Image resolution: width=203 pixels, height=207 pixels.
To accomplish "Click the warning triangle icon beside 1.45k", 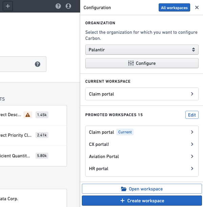I will pos(28,115).
